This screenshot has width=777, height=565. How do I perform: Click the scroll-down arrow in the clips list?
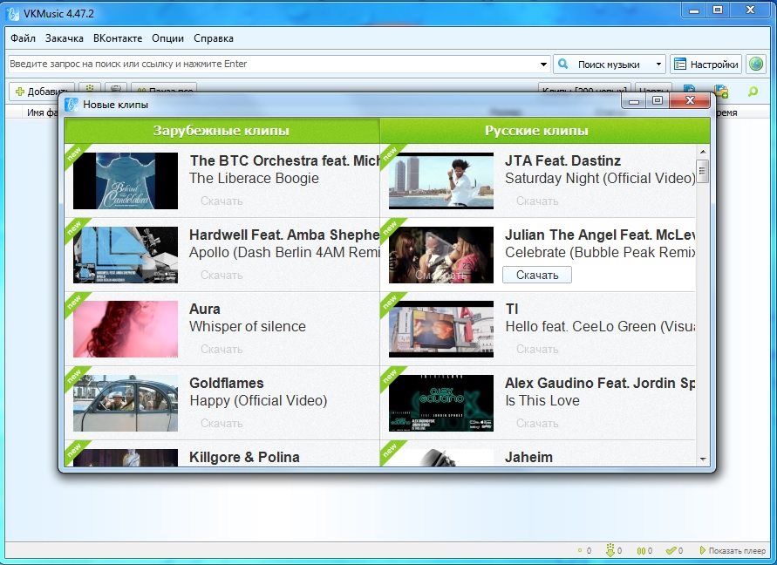point(703,459)
